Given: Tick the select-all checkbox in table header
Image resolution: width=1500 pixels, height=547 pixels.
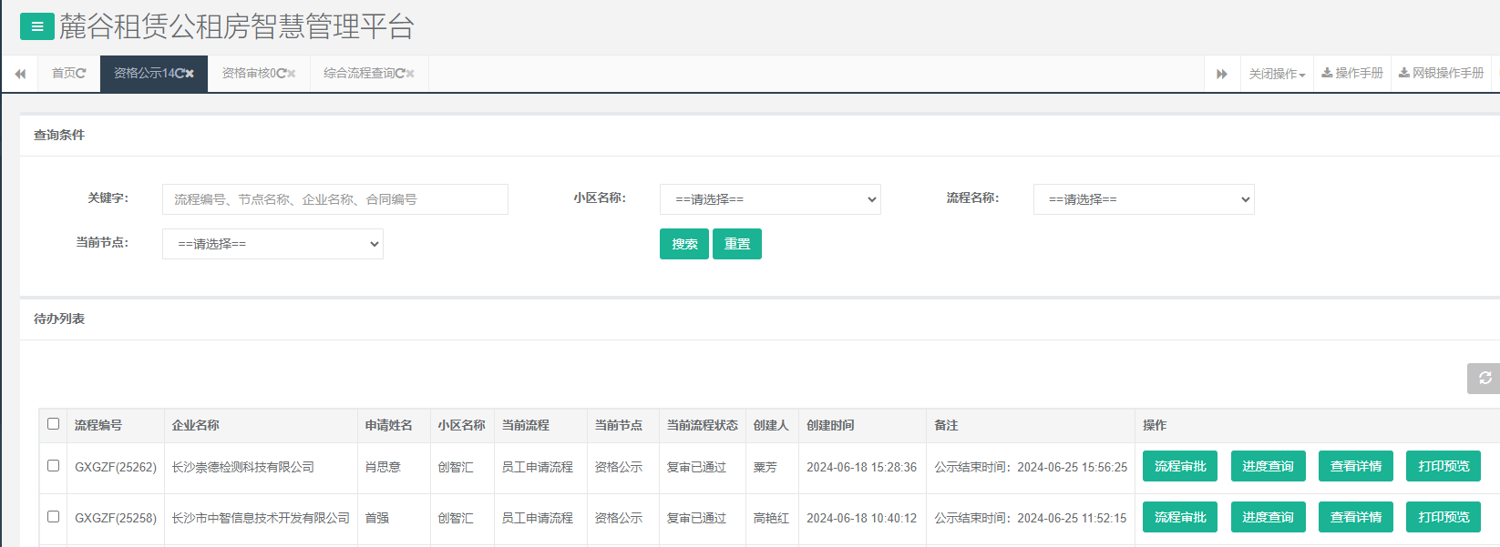Looking at the screenshot, I should coord(54,424).
